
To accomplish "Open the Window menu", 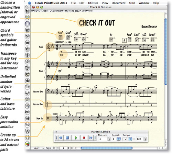I will (x=144, y=3).
